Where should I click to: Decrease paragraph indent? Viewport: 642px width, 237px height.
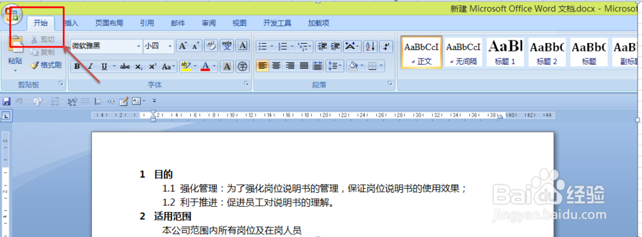(322, 46)
